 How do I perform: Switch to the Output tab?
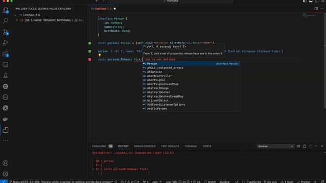(123, 146)
